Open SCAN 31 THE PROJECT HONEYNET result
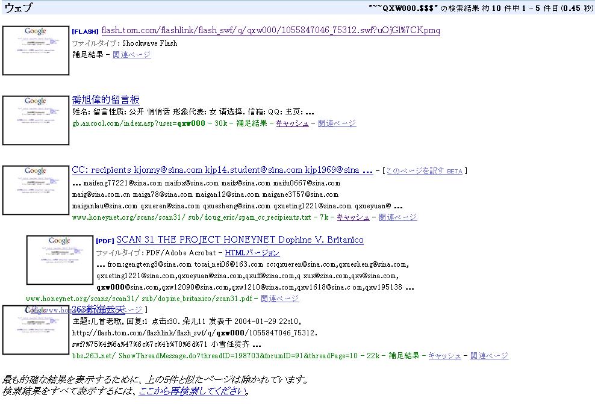This screenshot has width=595, height=404. (x=240, y=240)
